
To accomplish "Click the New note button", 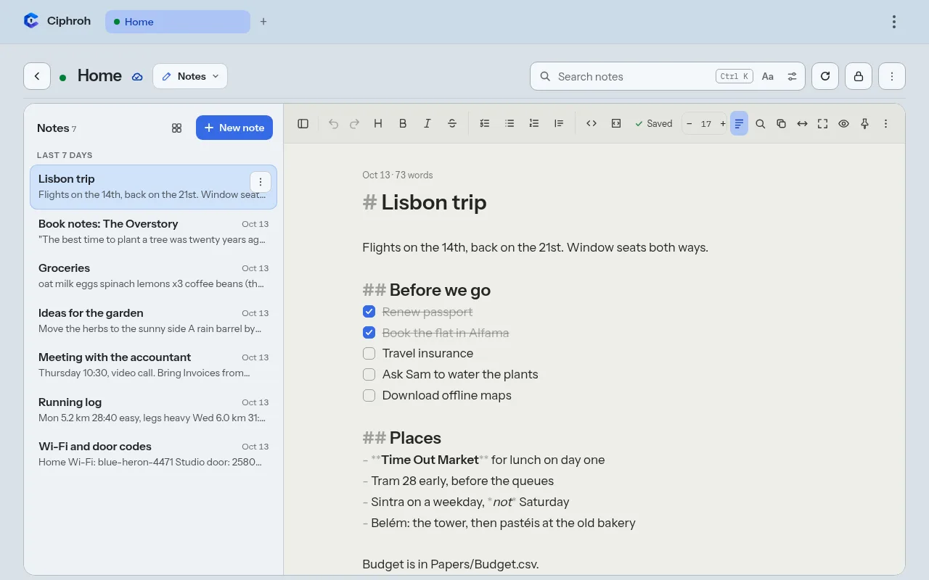I will click(x=234, y=128).
